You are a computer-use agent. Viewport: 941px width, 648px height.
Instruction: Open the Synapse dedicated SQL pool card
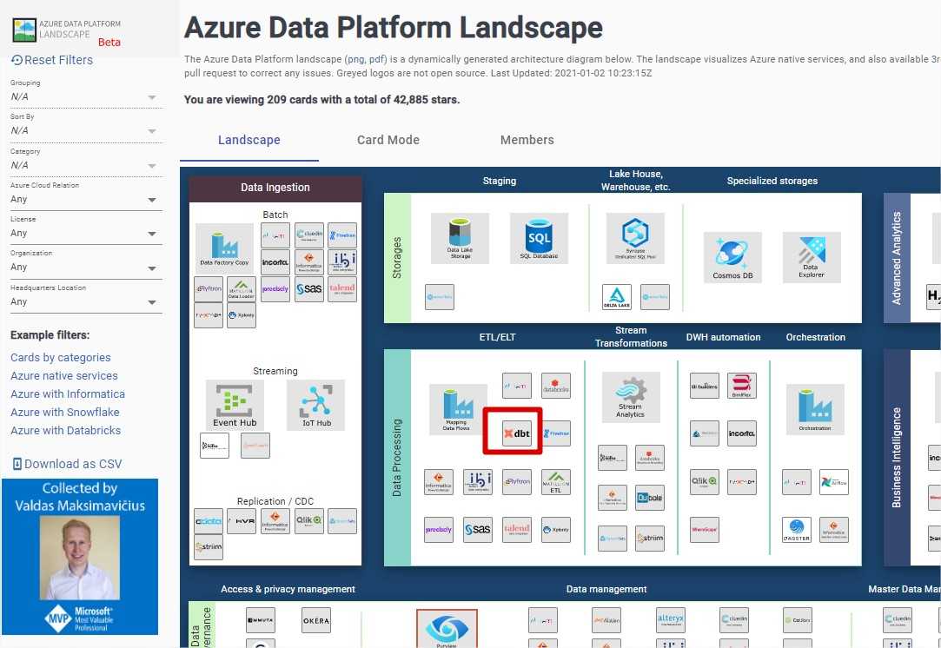[x=635, y=238]
